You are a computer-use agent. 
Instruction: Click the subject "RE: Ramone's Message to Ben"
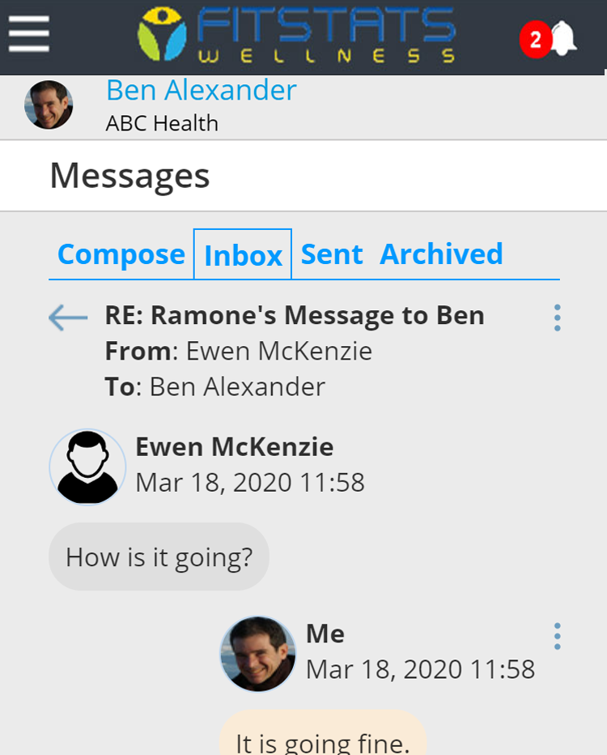click(295, 315)
